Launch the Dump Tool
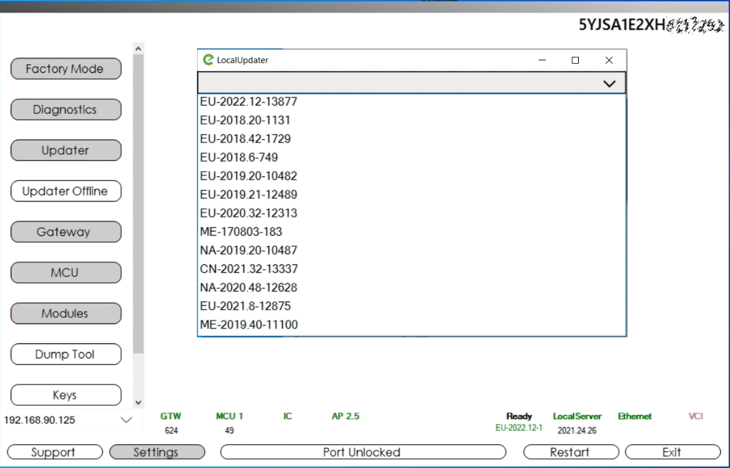730x468 pixels. coord(66,355)
